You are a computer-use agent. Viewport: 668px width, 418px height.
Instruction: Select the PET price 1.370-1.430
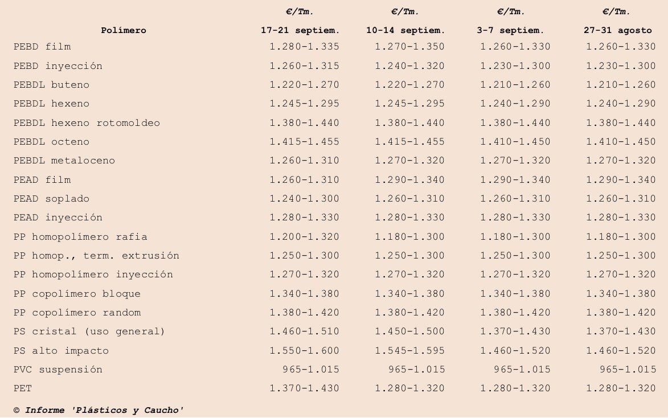pyautogui.click(x=304, y=388)
